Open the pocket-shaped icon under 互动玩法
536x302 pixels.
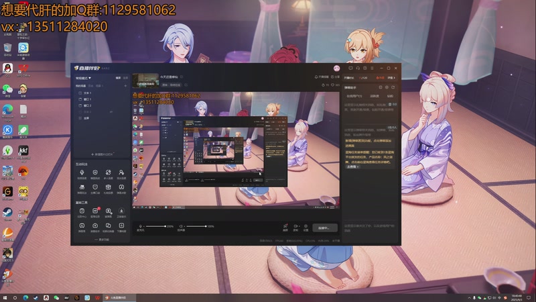(95, 189)
